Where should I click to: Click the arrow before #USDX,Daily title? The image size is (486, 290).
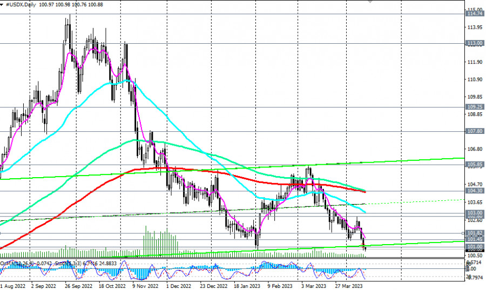pyautogui.click(x=3, y=5)
